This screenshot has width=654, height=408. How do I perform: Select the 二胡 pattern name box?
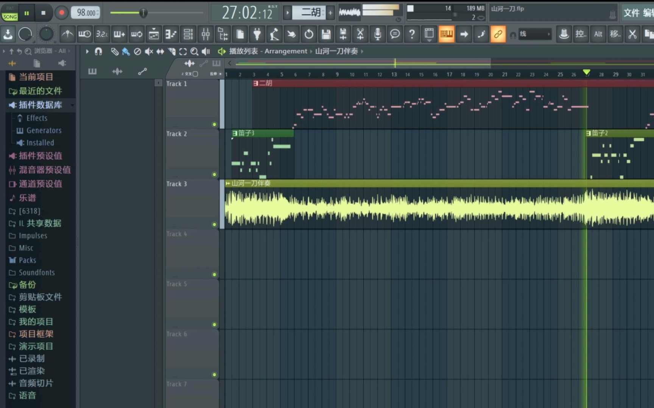(x=308, y=13)
